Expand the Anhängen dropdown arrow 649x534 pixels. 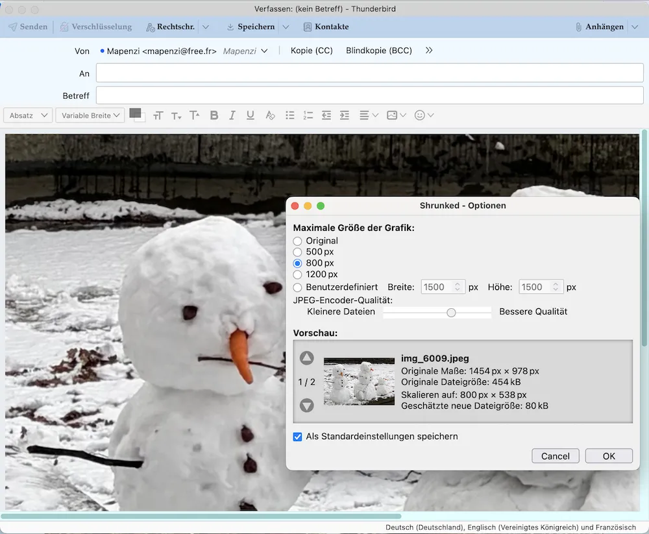[635, 27]
